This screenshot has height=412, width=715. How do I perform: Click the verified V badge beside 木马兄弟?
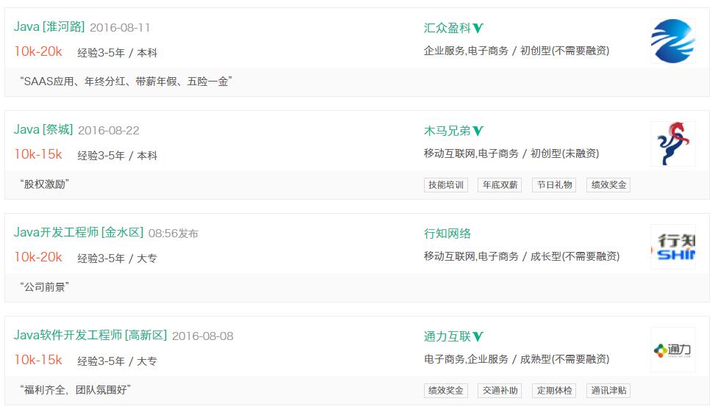tap(478, 131)
